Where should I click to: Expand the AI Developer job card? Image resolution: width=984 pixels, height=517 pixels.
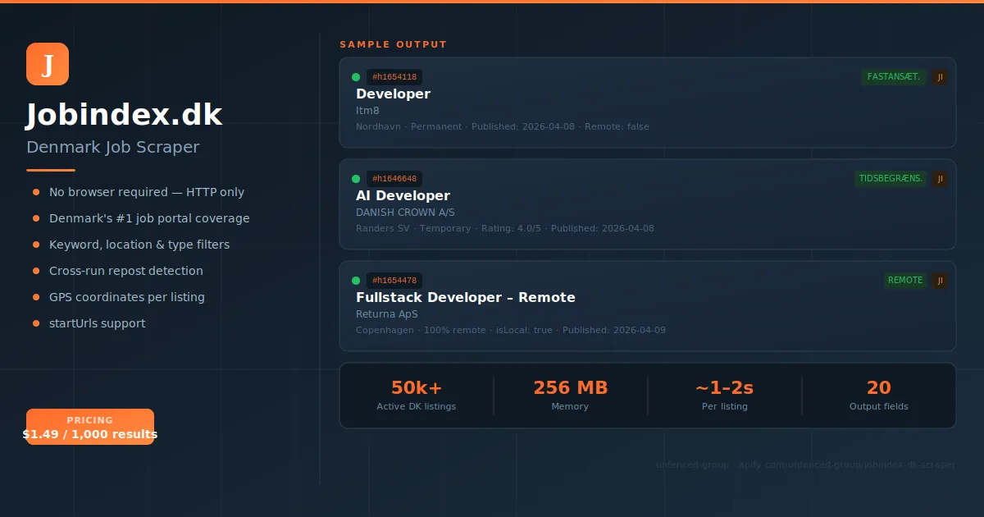pyautogui.click(x=648, y=204)
